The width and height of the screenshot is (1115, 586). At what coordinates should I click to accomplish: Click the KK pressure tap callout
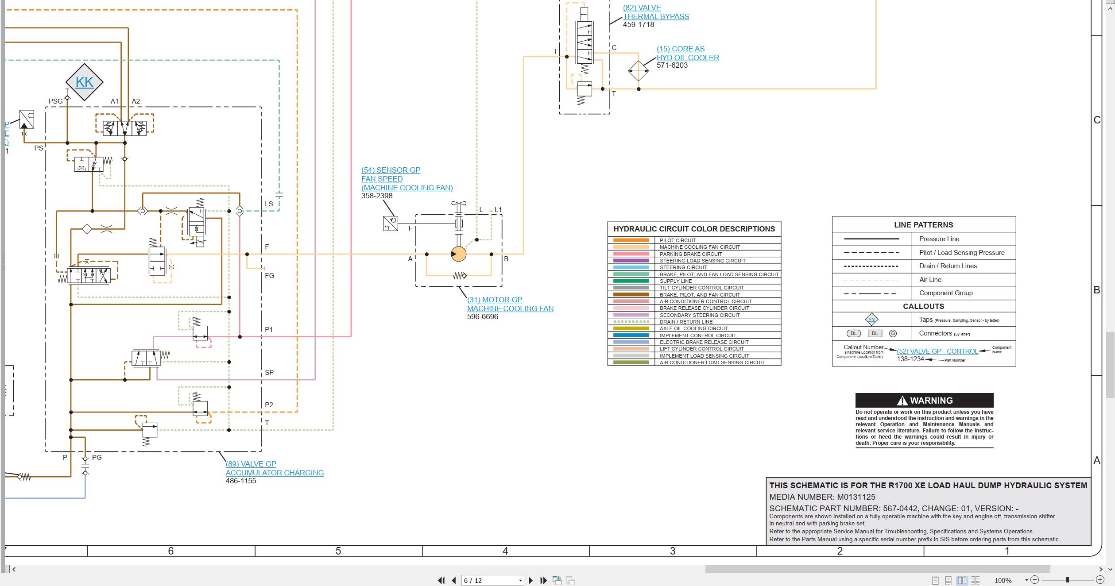point(84,82)
